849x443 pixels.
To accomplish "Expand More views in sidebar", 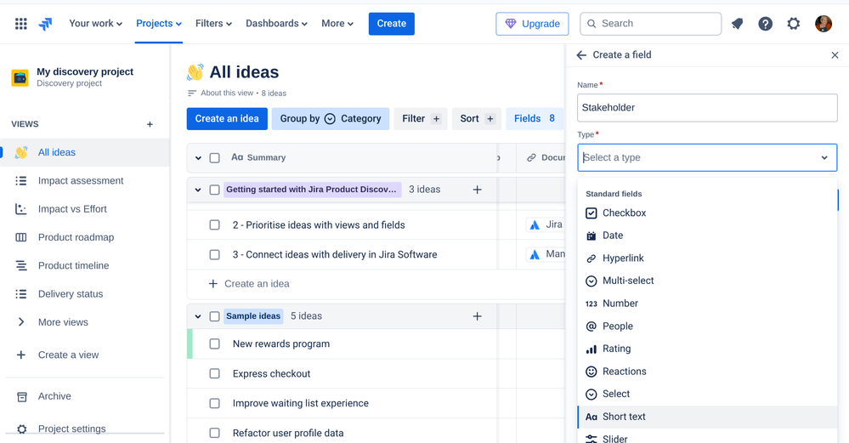I will [84, 322].
